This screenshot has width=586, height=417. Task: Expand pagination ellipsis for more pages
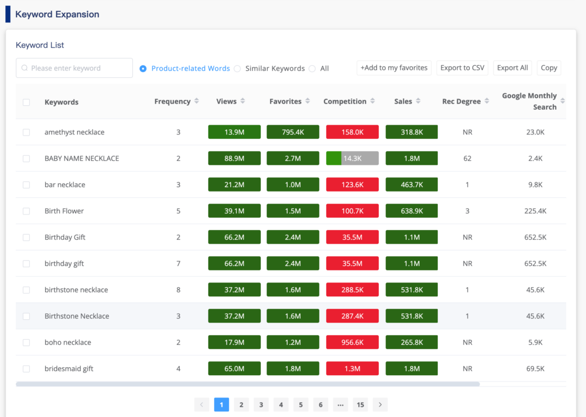[x=340, y=405]
